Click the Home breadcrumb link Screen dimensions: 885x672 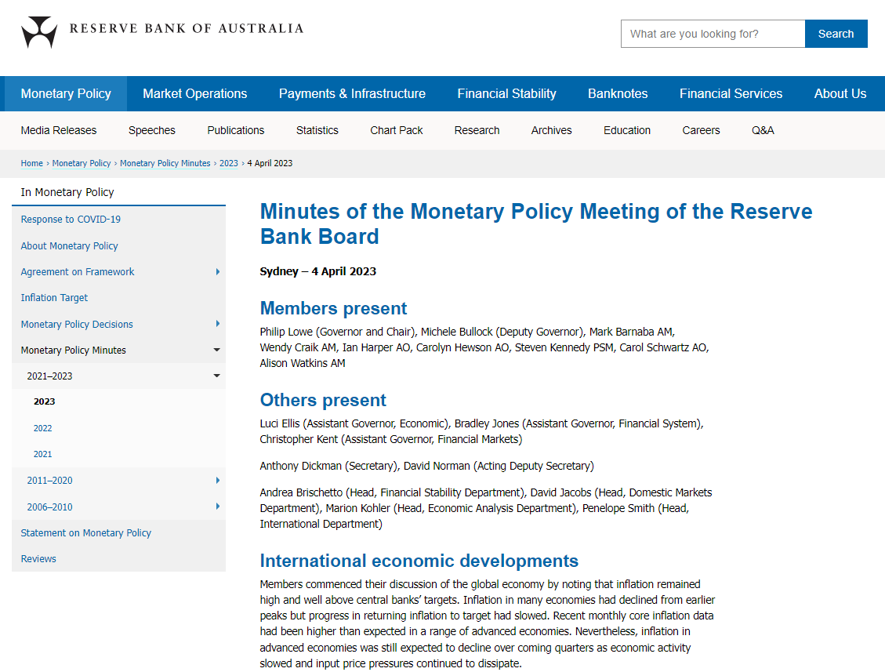[32, 163]
